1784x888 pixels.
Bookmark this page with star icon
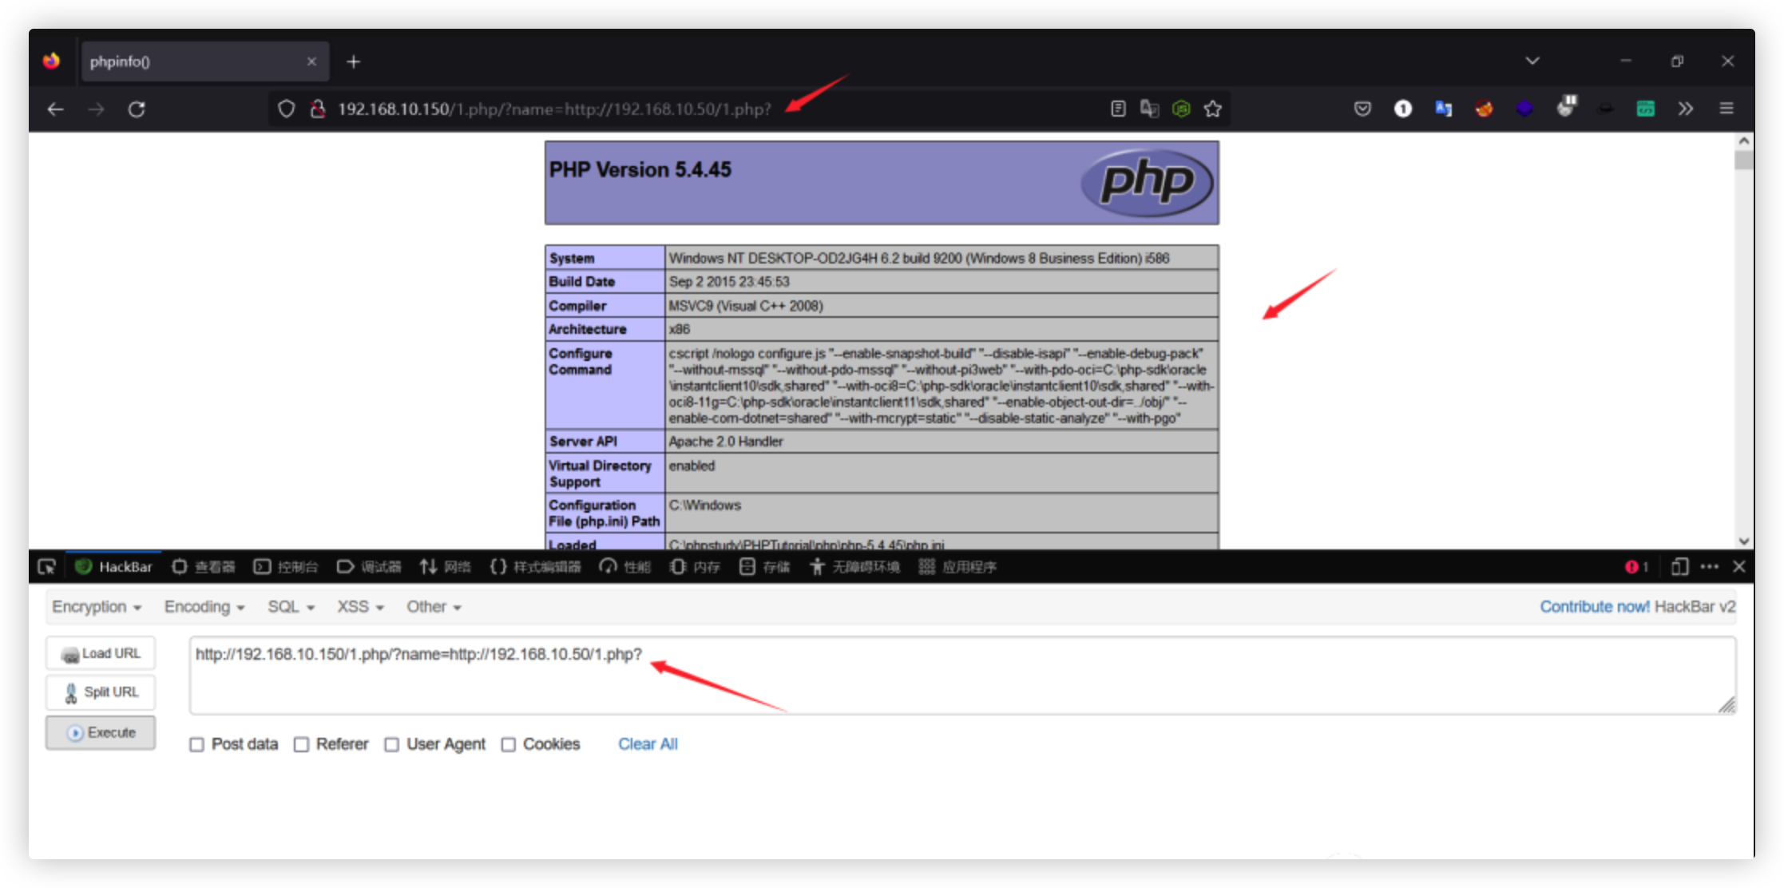(x=1212, y=109)
